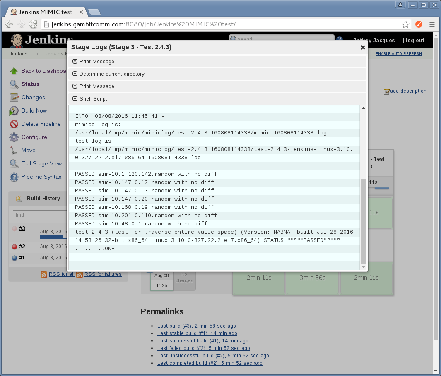Click the Status magnifier icon

point(14,84)
